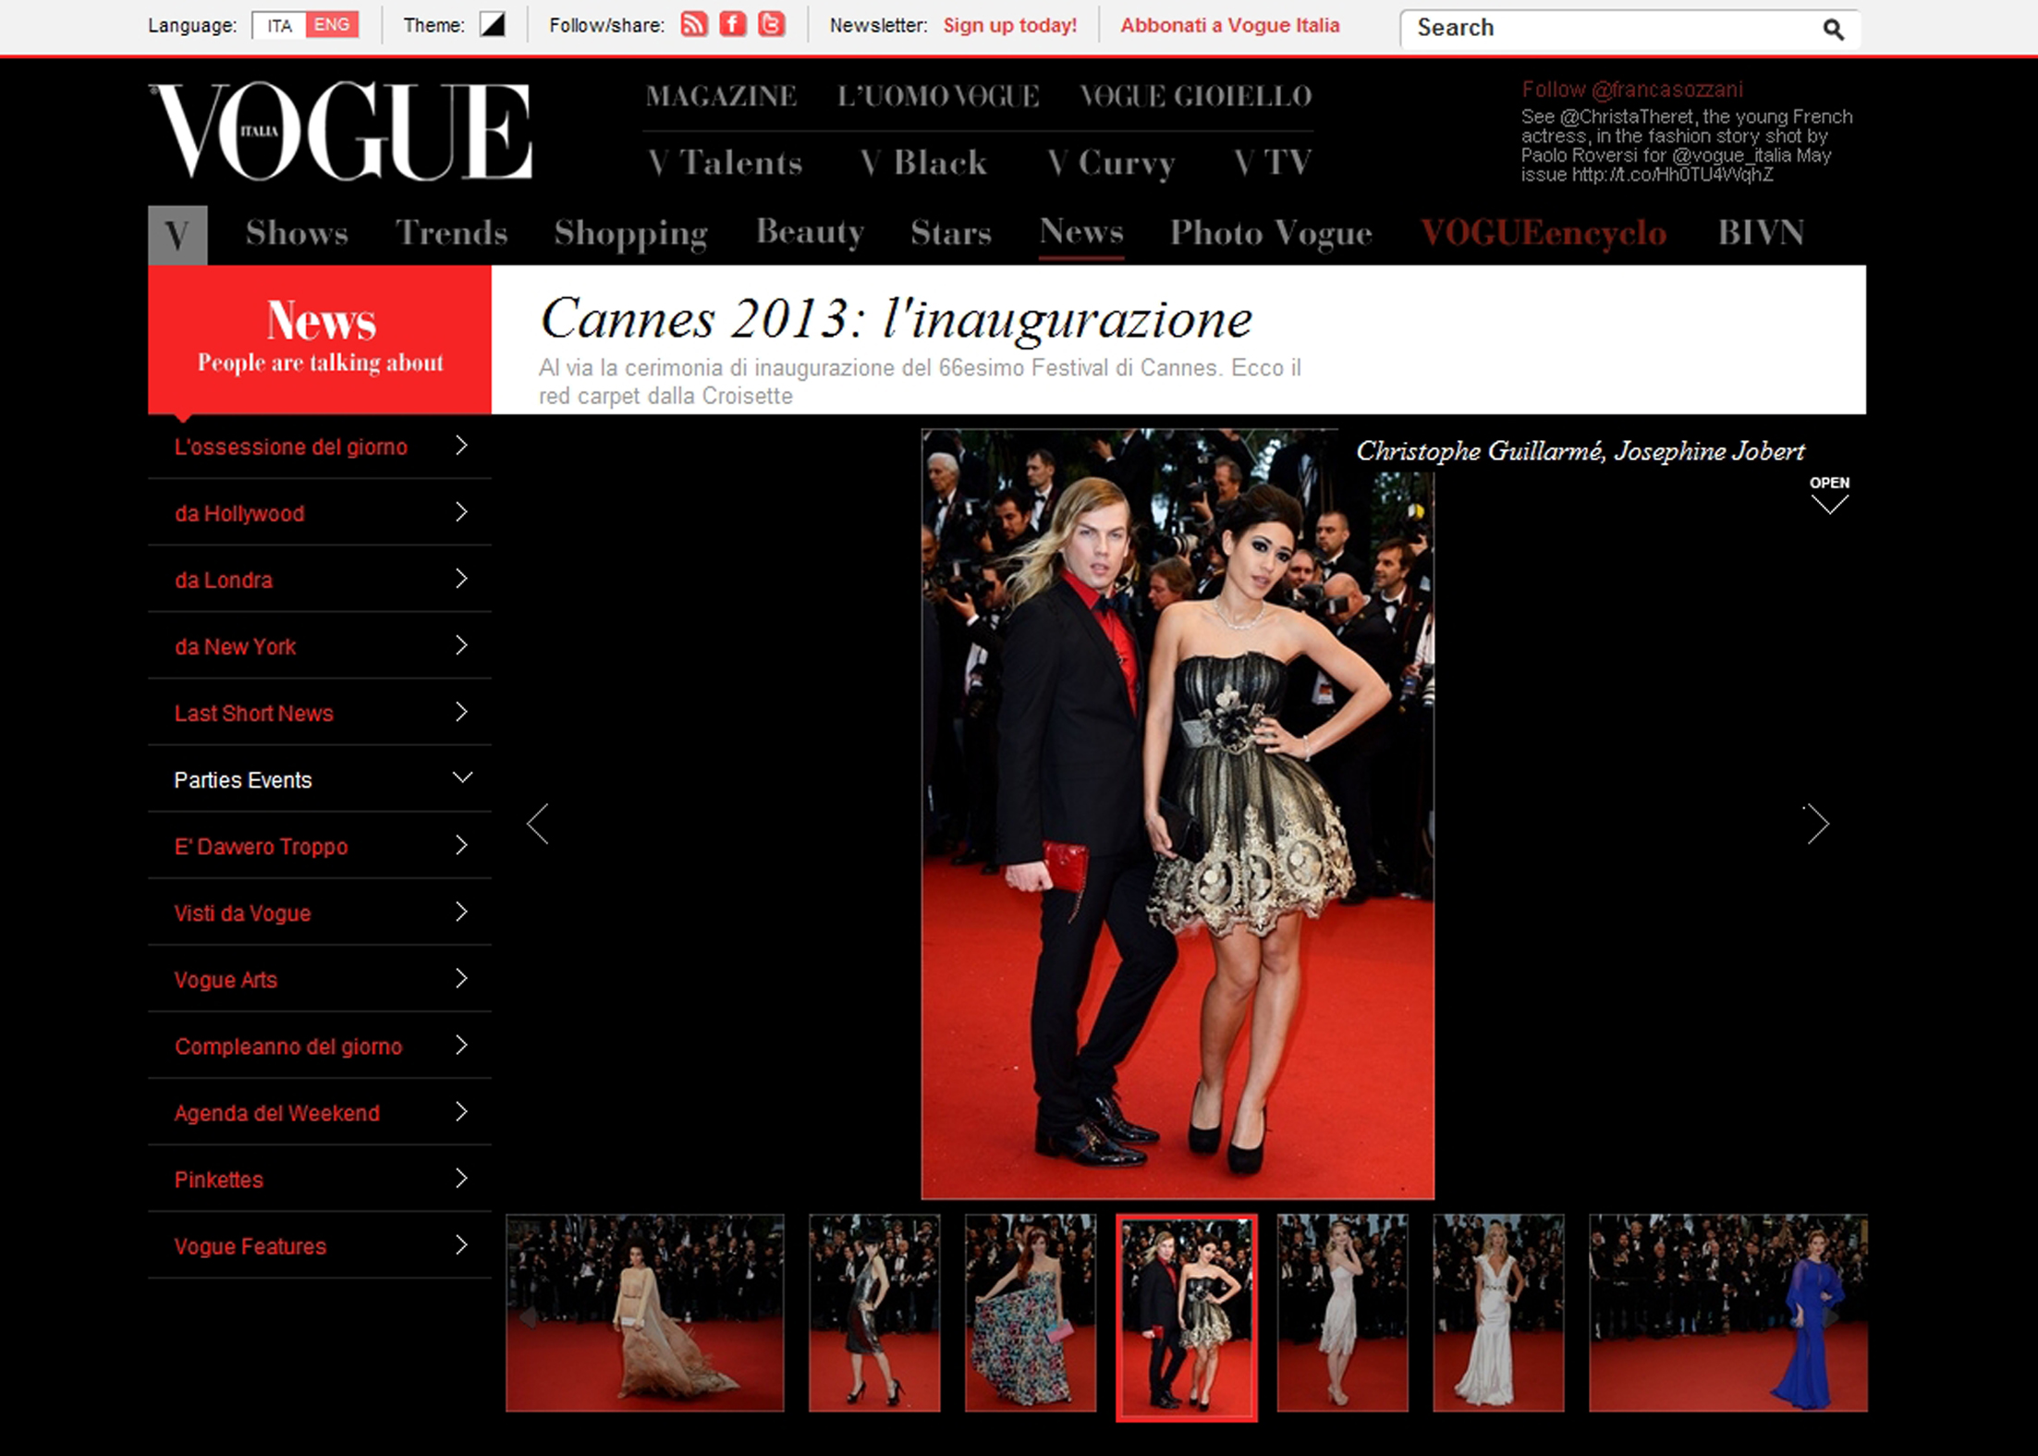Open the Photo Vogue menu item
Image resolution: width=2038 pixels, height=1456 pixels.
pyautogui.click(x=1271, y=233)
